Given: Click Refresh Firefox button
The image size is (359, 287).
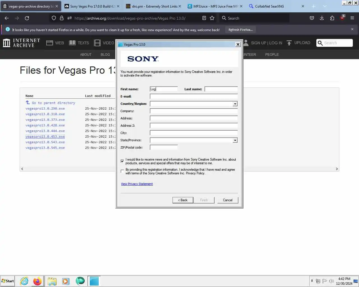Looking at the screenshot, I should point(240,30).
